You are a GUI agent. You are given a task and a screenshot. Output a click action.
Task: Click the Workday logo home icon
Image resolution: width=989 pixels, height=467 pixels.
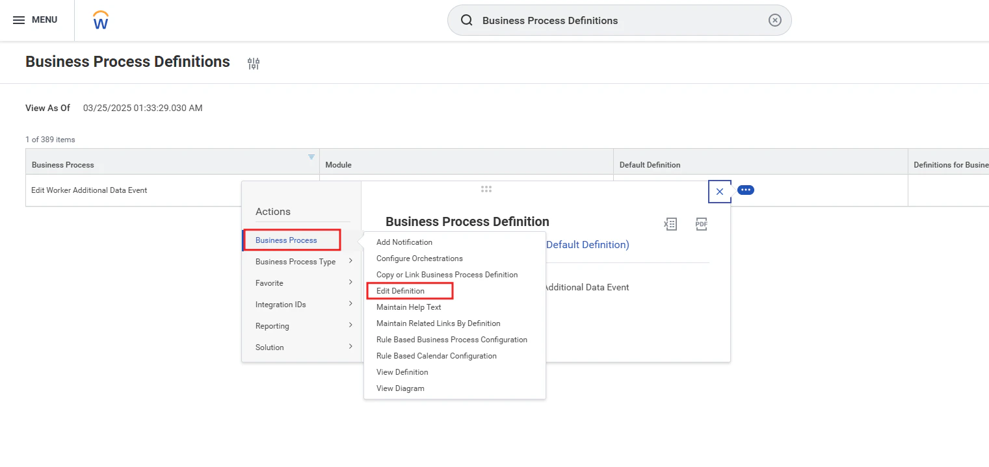point(101,20)
